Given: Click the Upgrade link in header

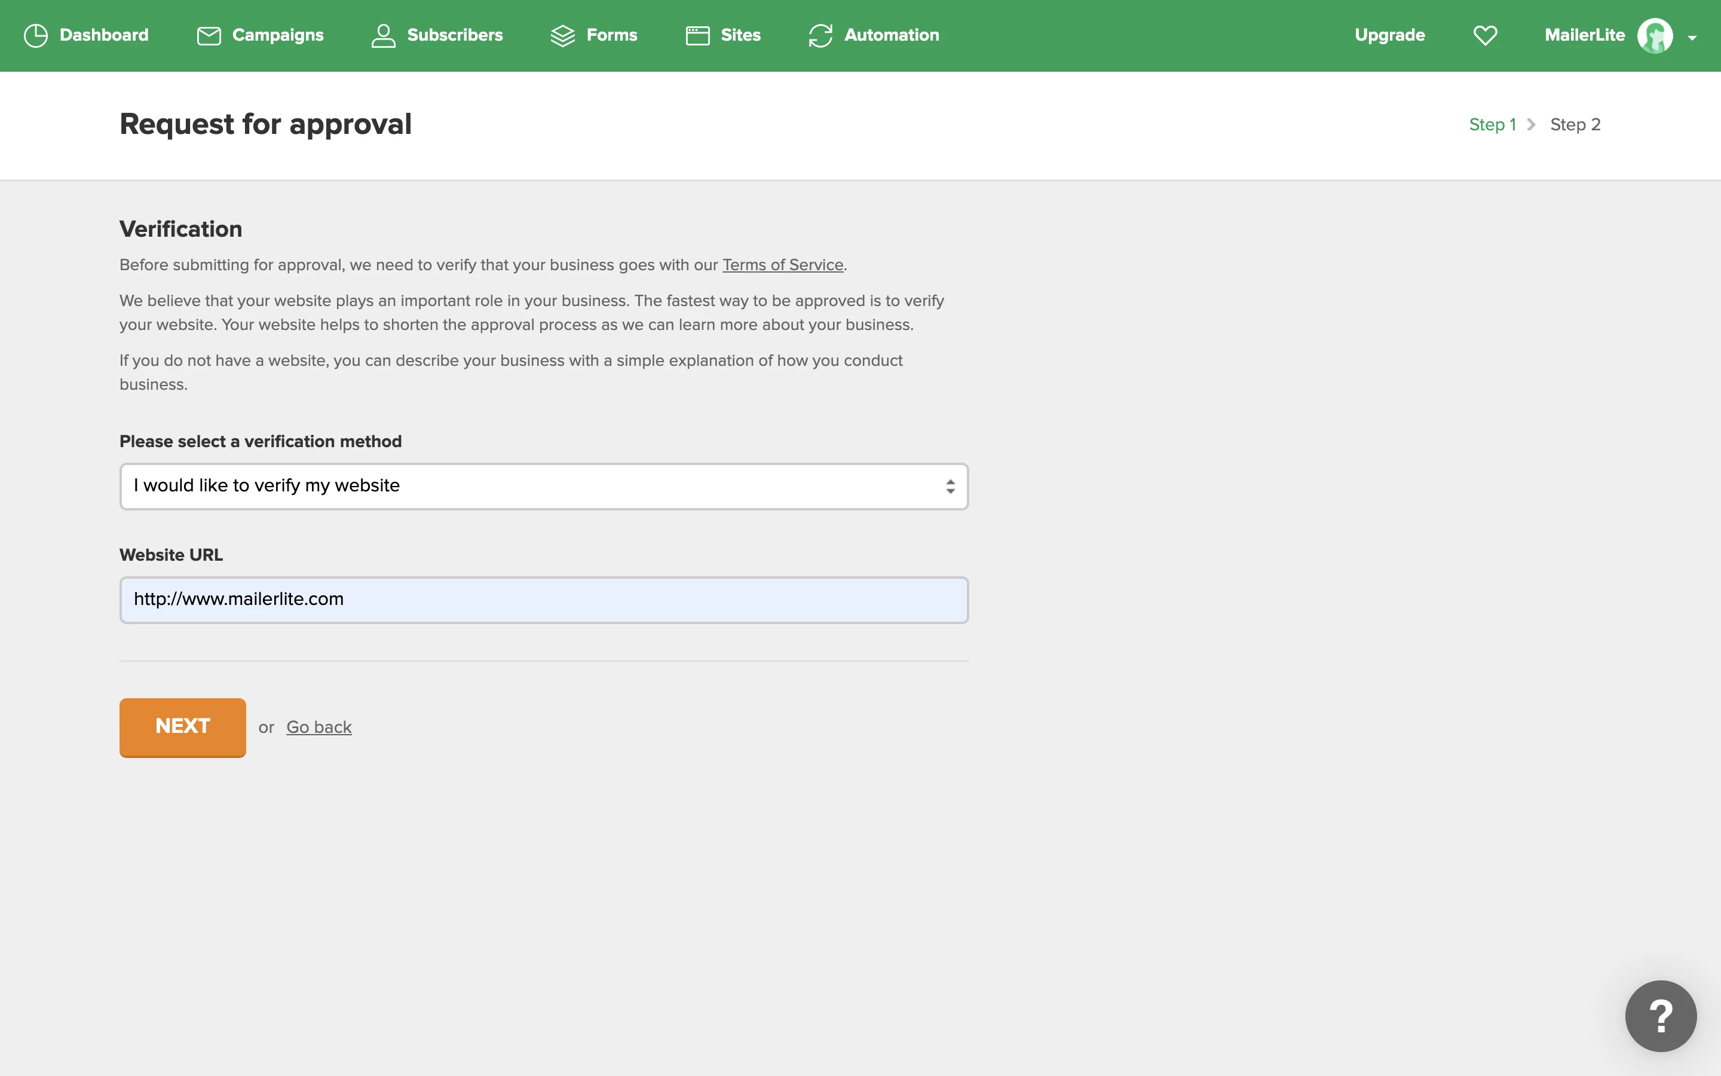Looking at the screenshot, I should point(1389,36).
